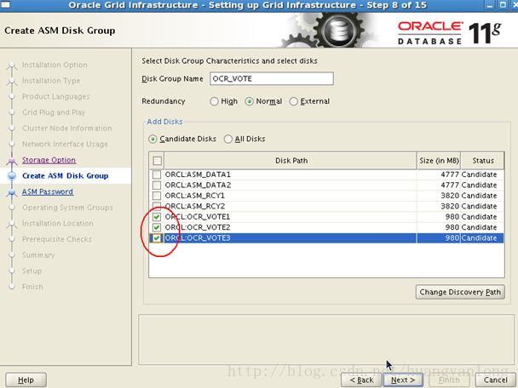Open the ASM Password step link
The image size is (518, 388).
coord(48,191)
